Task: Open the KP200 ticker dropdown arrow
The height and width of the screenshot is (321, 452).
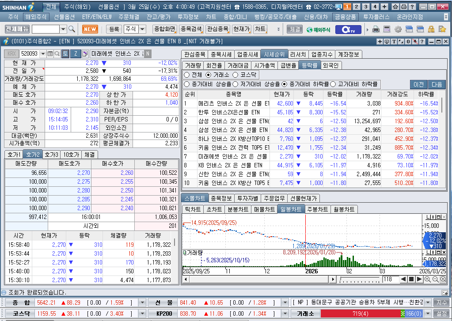Action: [285, 313]
